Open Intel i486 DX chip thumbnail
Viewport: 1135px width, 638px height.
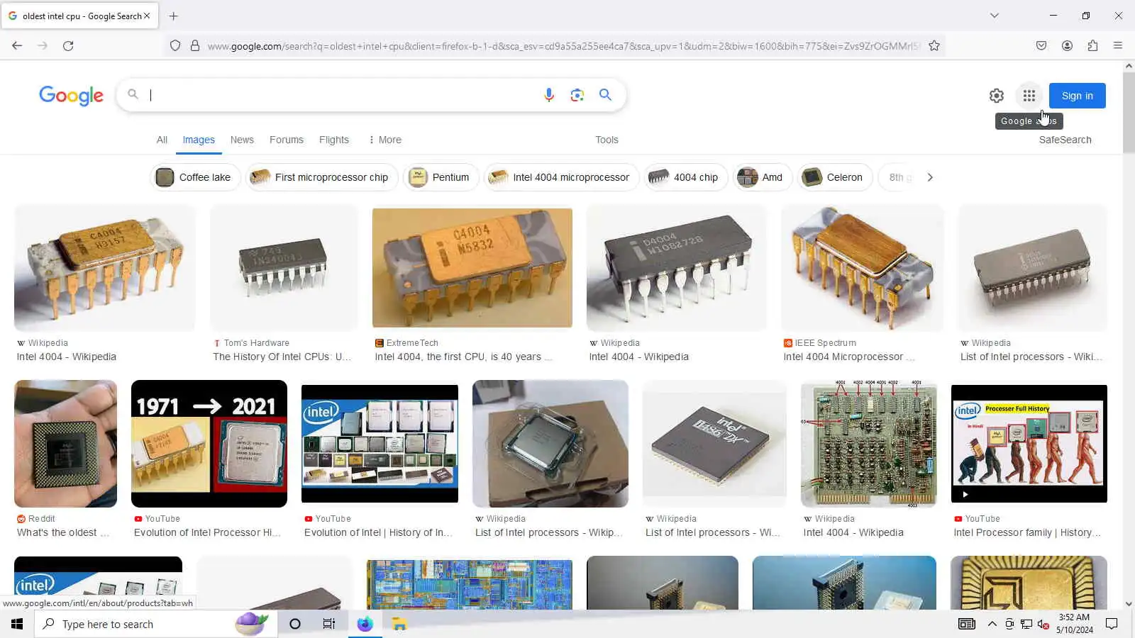point(714,444)
